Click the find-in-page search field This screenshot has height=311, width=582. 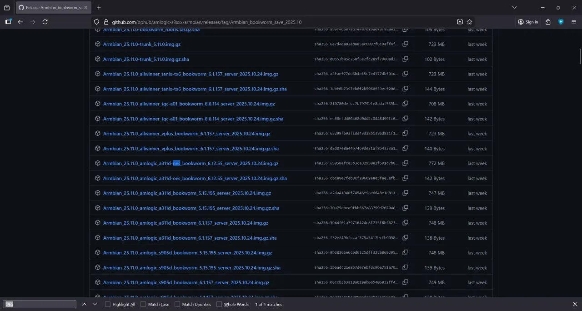[x=40, y=304]
